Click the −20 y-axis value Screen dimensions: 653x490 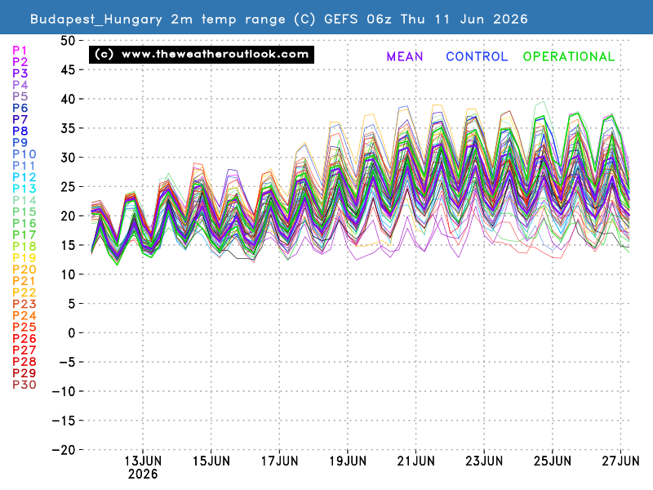[x=64, y=450]
